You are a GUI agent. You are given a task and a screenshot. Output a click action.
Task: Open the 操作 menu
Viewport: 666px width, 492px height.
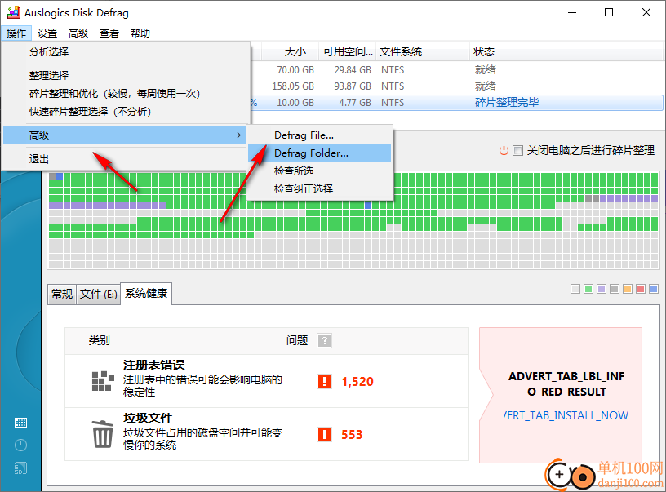[16, 33]
